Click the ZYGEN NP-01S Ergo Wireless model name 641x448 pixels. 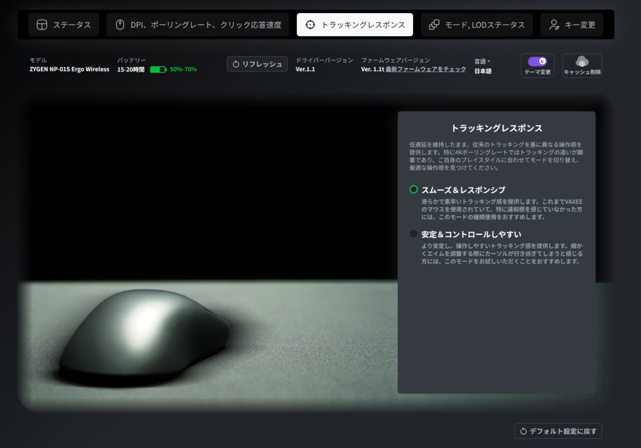click(69, 69)
